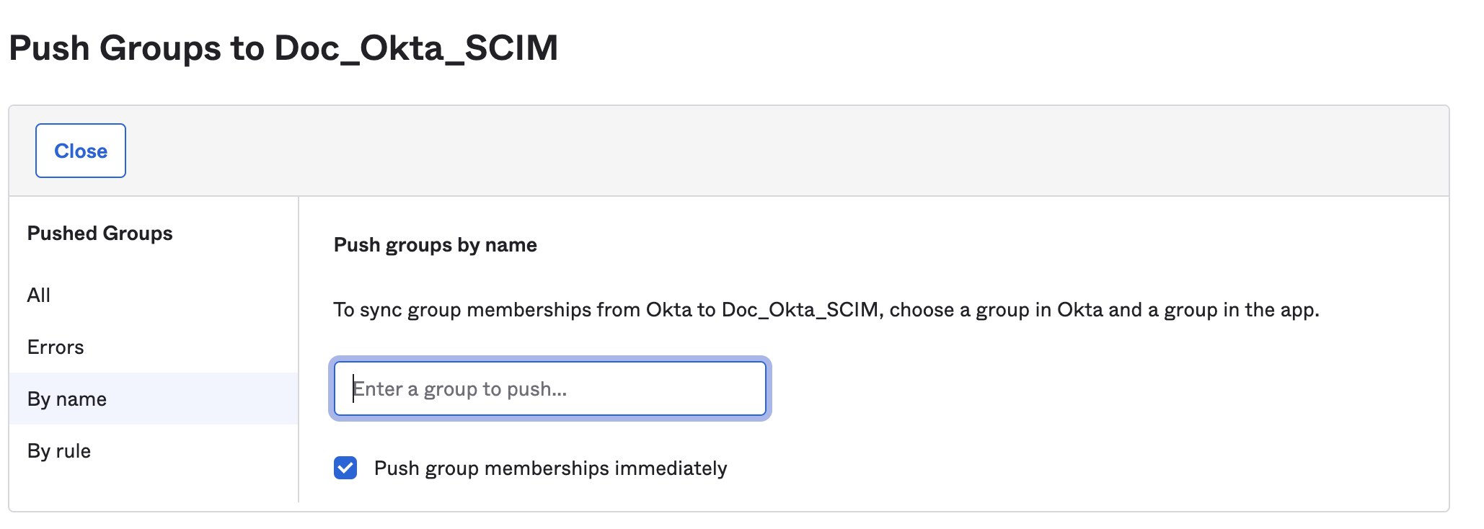
Task: Click the Push groups by name heading
Action: click(x=435, y=245)
